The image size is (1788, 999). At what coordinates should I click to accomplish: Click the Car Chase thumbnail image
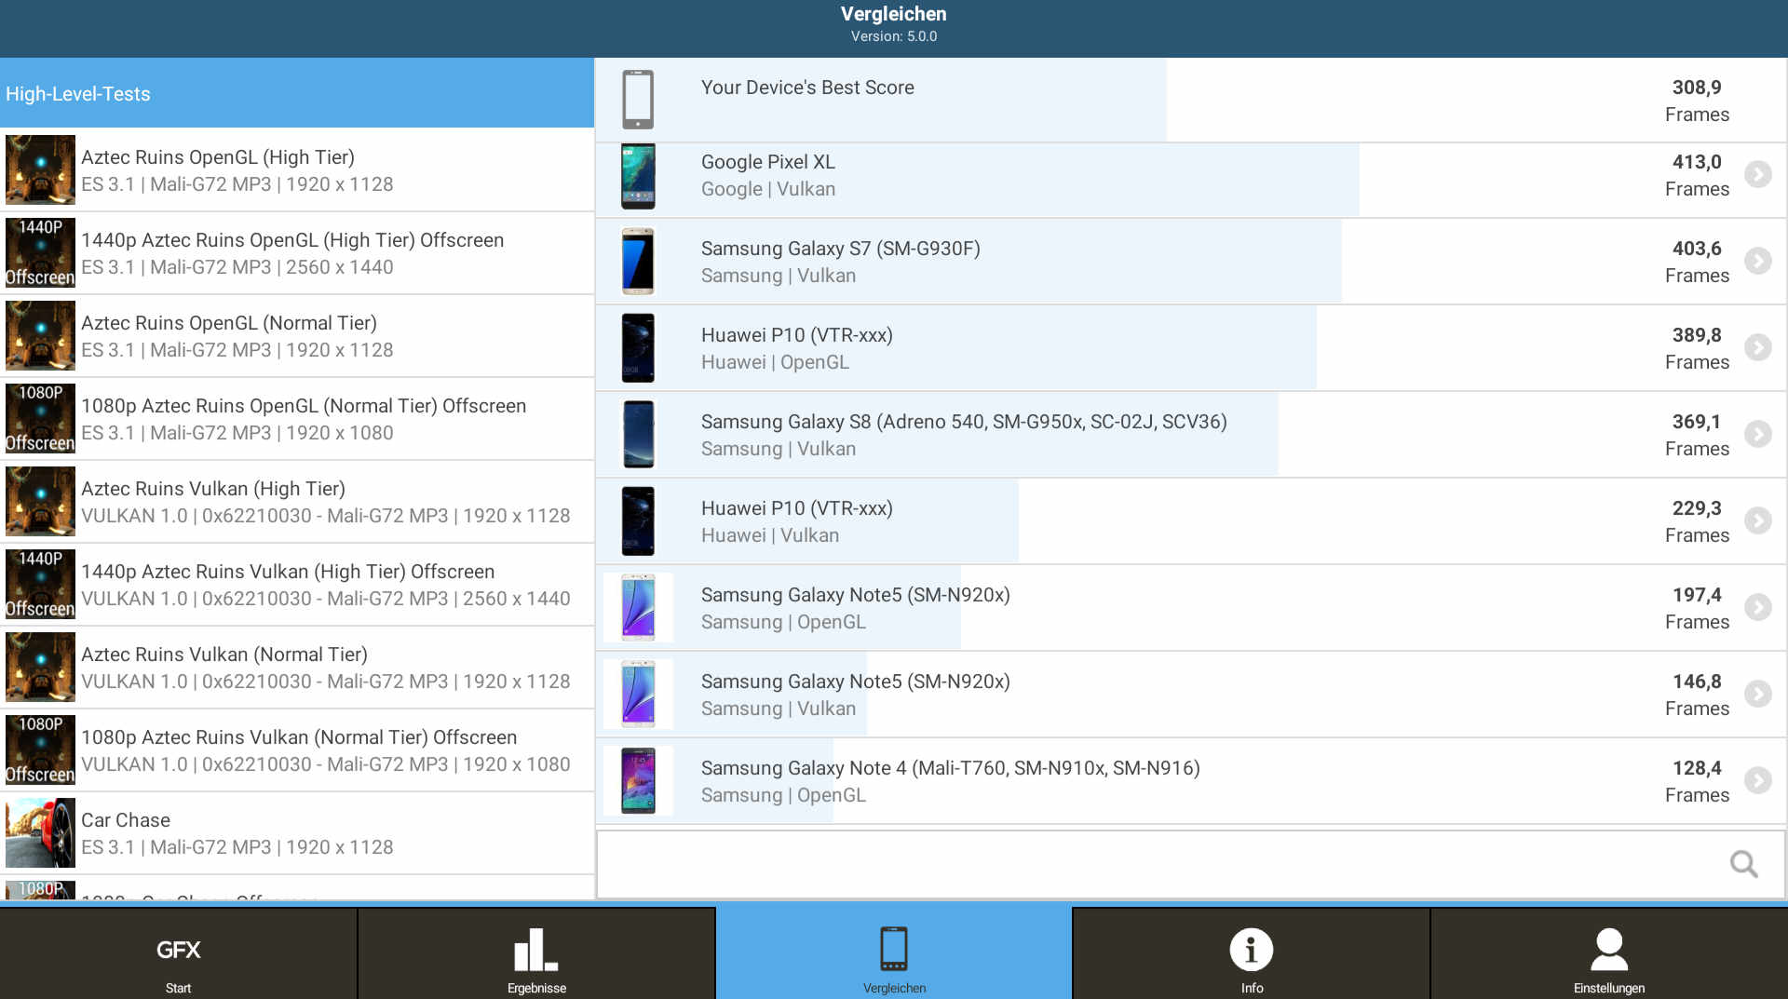(40, 833)
